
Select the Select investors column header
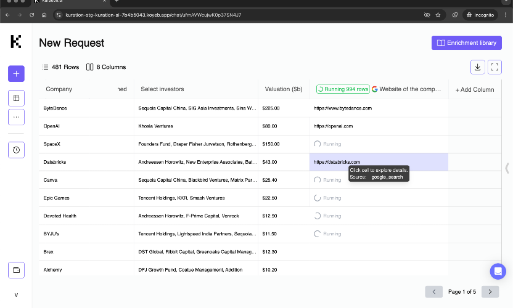162,89
